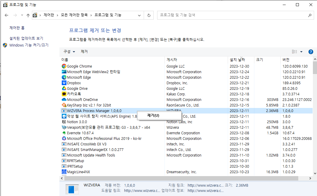This screenshot has width=317, height=196.
Task: Click the Microsoft Edge row icon
Action: point(64,78)
